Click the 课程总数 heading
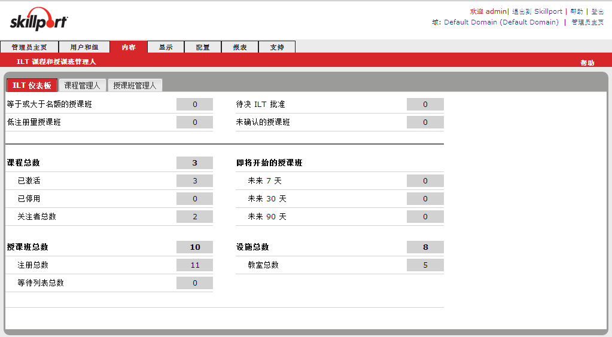Image resolution: width=612 pixels, height=337 pixels. [x=23, y=163]
